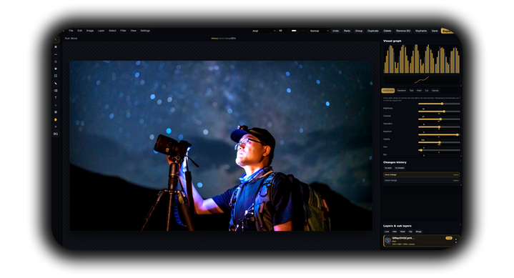Click the Blur slider handle

[421, 150]
